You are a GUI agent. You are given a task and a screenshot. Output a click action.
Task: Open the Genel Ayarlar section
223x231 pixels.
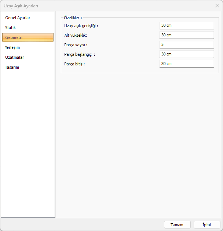click(18, 18)
